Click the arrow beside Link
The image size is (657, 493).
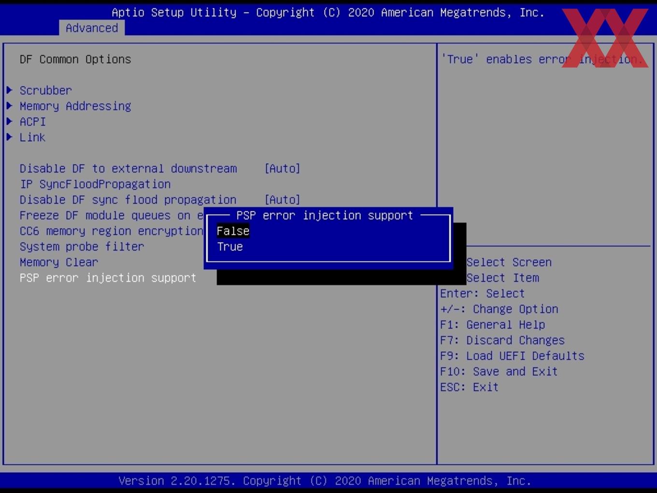tap(9, 137)
